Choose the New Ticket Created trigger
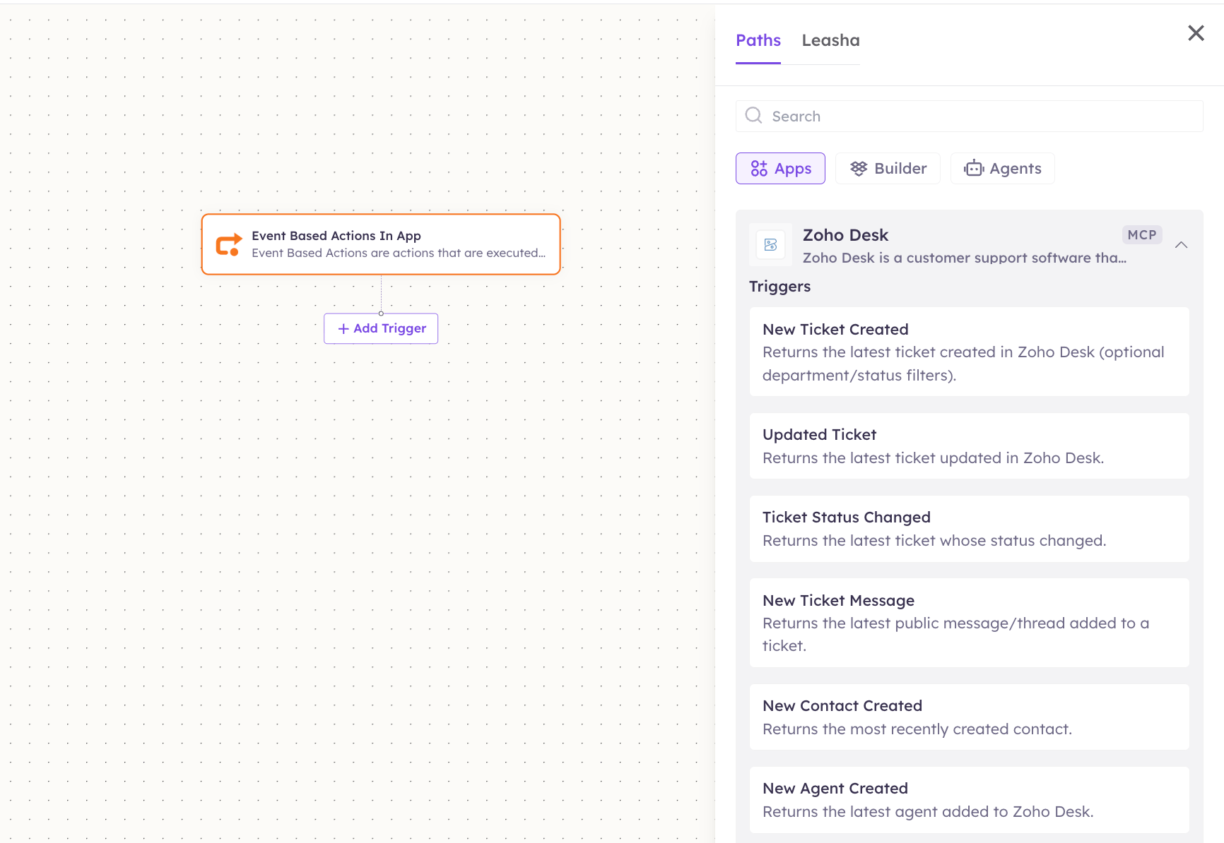Screen dimensions: 1224x843 969,352
